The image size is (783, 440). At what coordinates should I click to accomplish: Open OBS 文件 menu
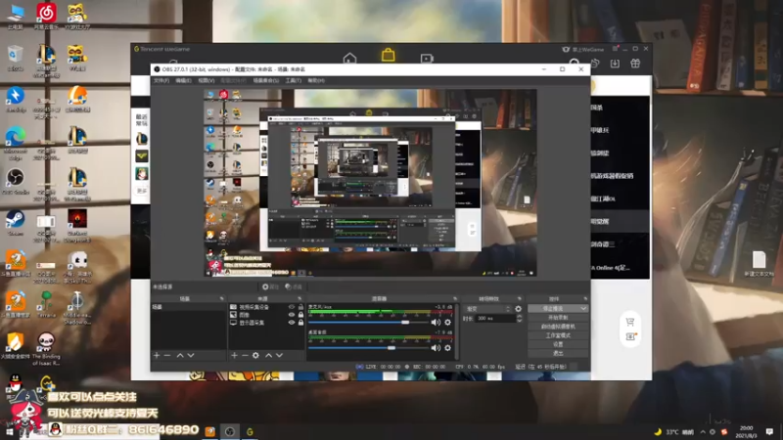[161, 80]
